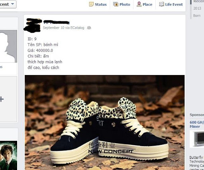The width and height of the screenshot is (204, 170).
Task: Click the Status note icon
Action: coord(91,4)
